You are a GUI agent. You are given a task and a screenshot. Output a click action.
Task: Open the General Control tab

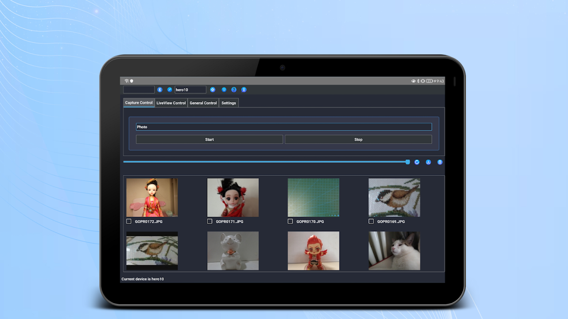pyautogui.click(x=203, y=103)
